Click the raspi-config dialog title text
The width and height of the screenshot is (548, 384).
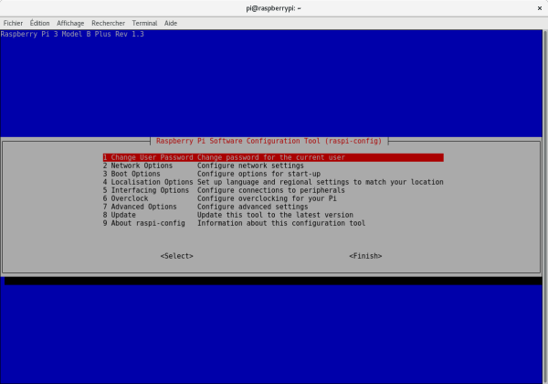(269, 141)
